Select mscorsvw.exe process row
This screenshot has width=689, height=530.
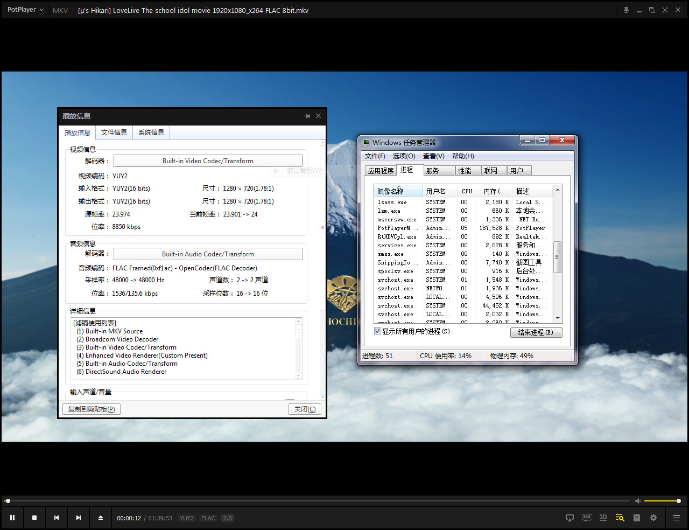point(463,219)
